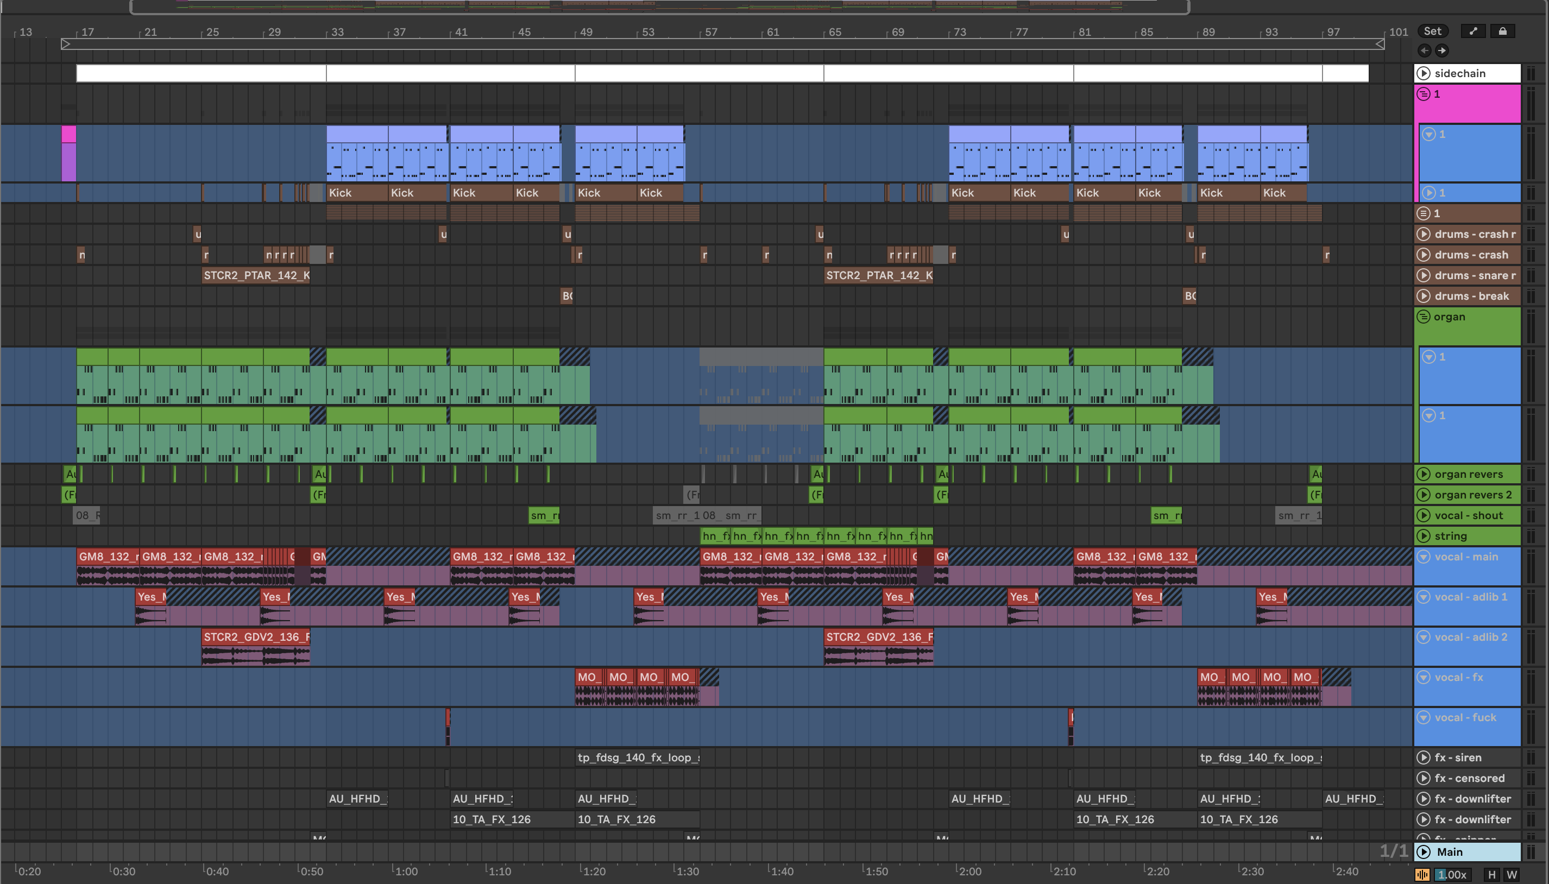Unfold the sidechain track
This screenshot has height=884, width=1549.
coord(1424,73)
